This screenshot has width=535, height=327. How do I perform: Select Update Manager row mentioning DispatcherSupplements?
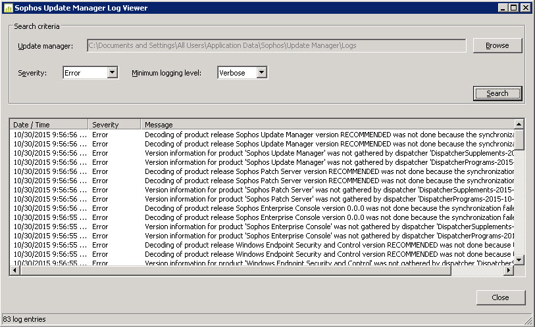[262, 153]
